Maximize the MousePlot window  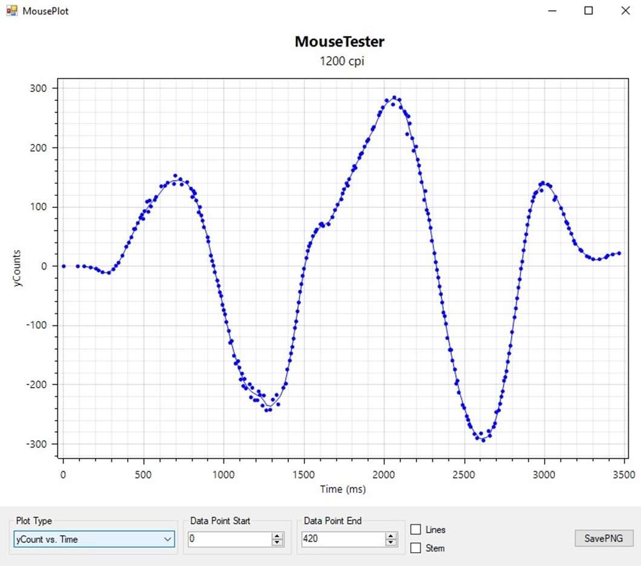588,11
